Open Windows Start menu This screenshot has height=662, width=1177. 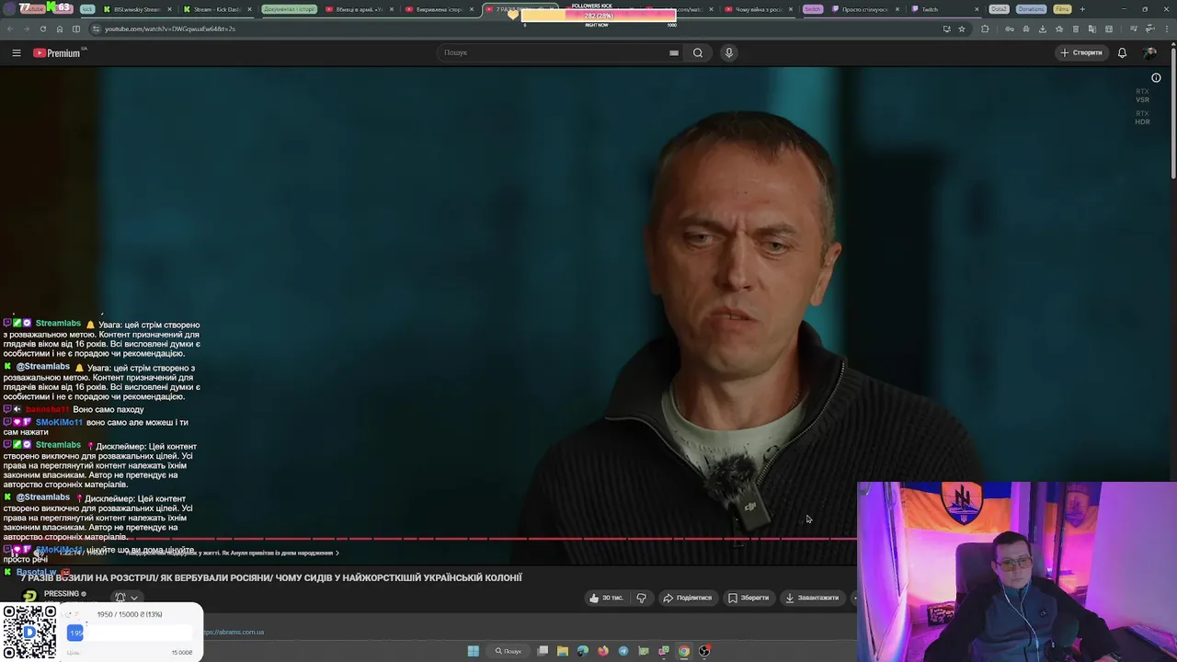point(474,651)
